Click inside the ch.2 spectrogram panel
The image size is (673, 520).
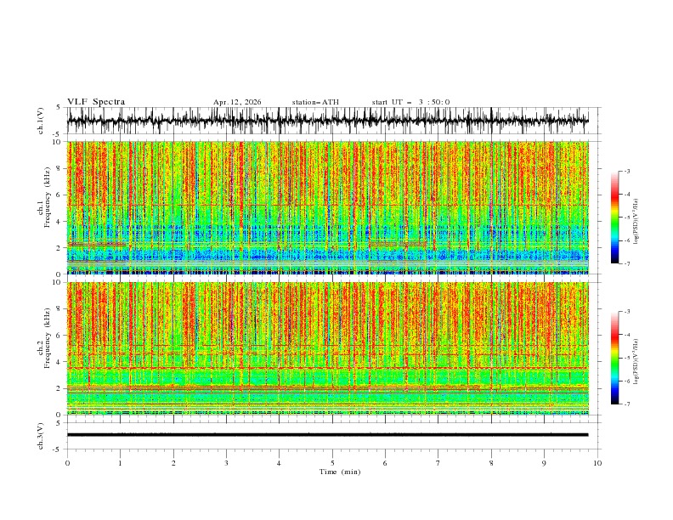pos(327,348)
